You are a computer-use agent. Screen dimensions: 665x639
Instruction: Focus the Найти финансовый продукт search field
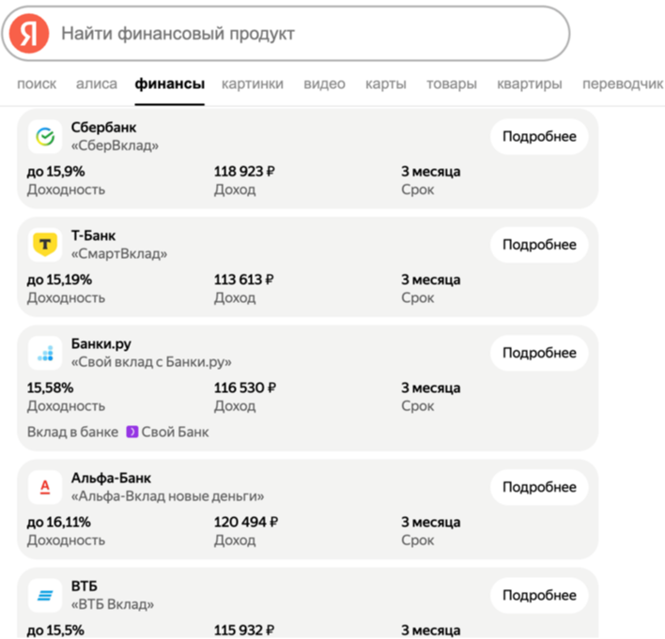(310, 34)
